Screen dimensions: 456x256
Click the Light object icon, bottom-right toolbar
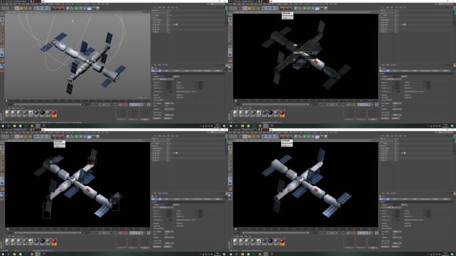click(x=326, y=137)
